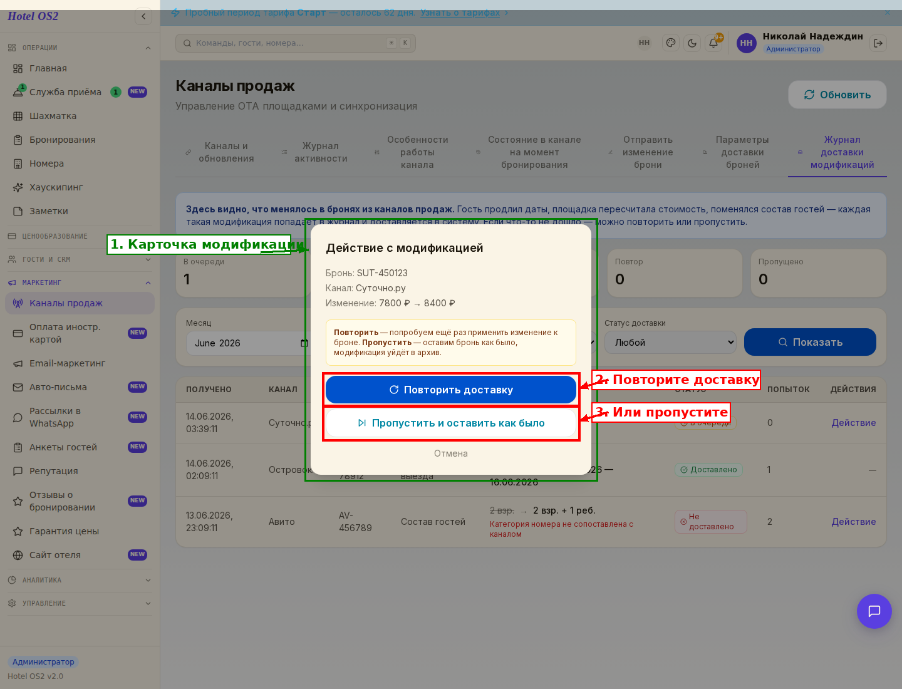Screen dimensions: 902x689
Task: Click the НН language indicator
Action: pos(644,43)
